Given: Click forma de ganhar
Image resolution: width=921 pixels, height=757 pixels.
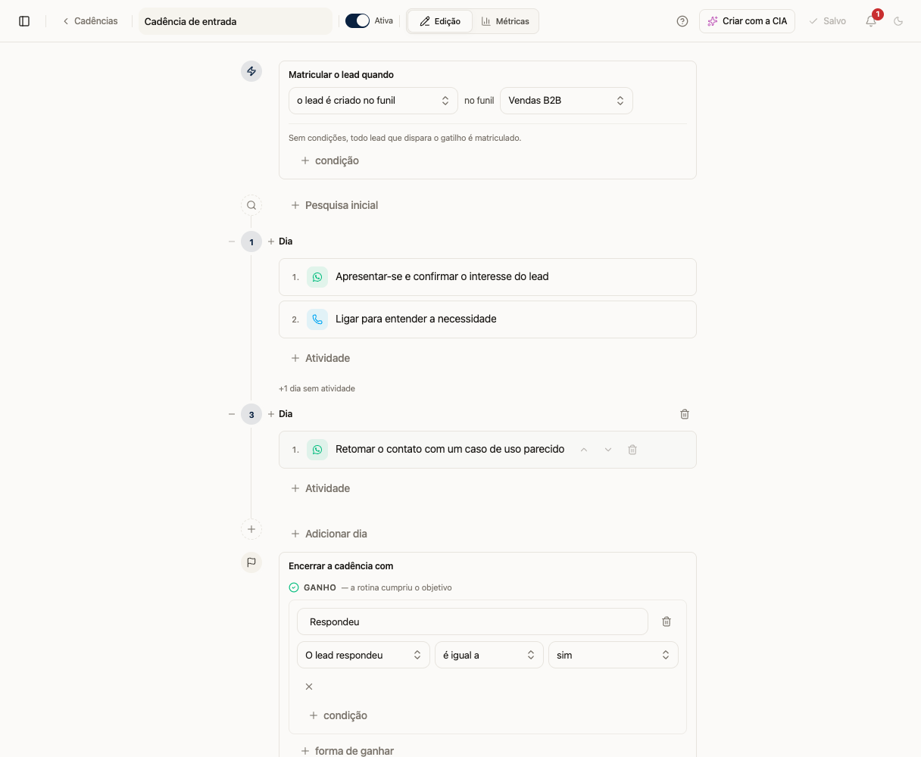Looking at the screenshot, I should [x=347, y=751].
